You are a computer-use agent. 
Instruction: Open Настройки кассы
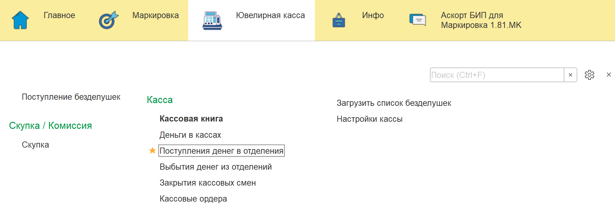pos(369,119)
